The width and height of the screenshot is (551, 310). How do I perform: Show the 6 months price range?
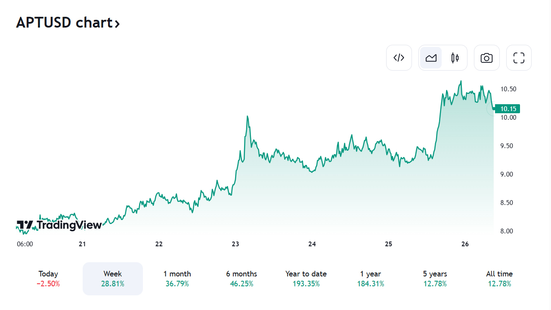tap(241, 279)
